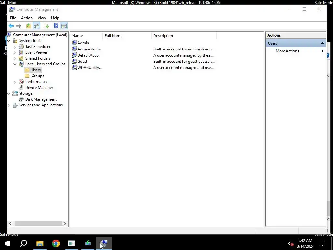The height and width of the screenshot is (250, 333).
Task: Open the File menu
Action: tap(13, 18)
